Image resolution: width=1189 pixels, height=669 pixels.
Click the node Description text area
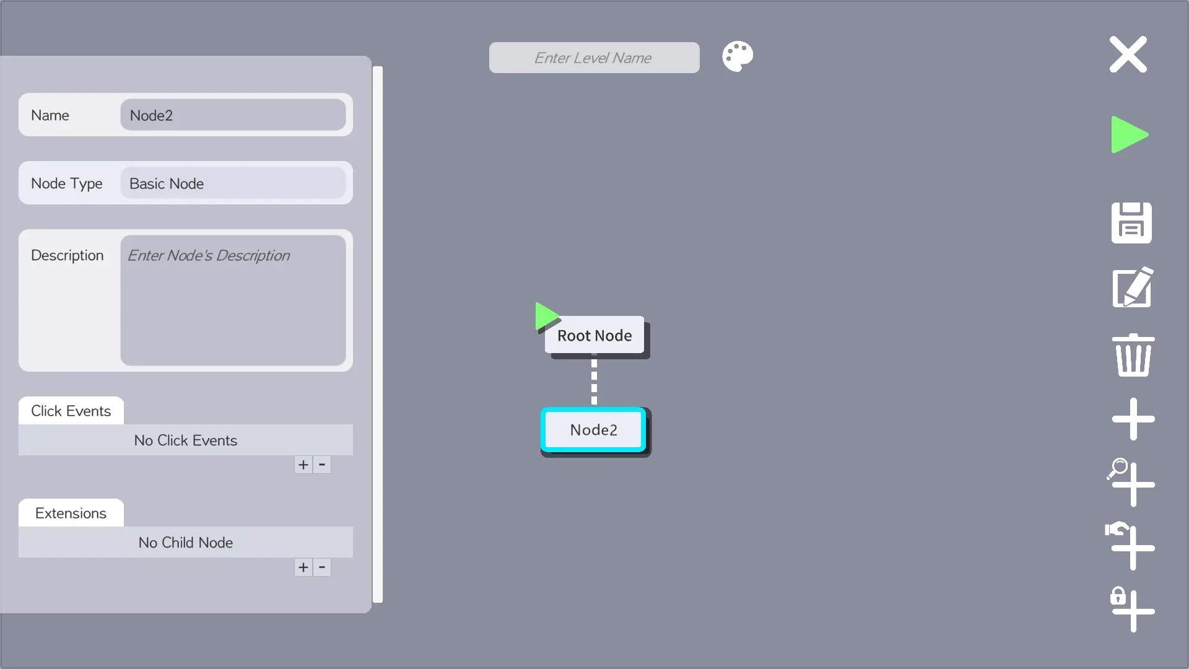point(233,300)
